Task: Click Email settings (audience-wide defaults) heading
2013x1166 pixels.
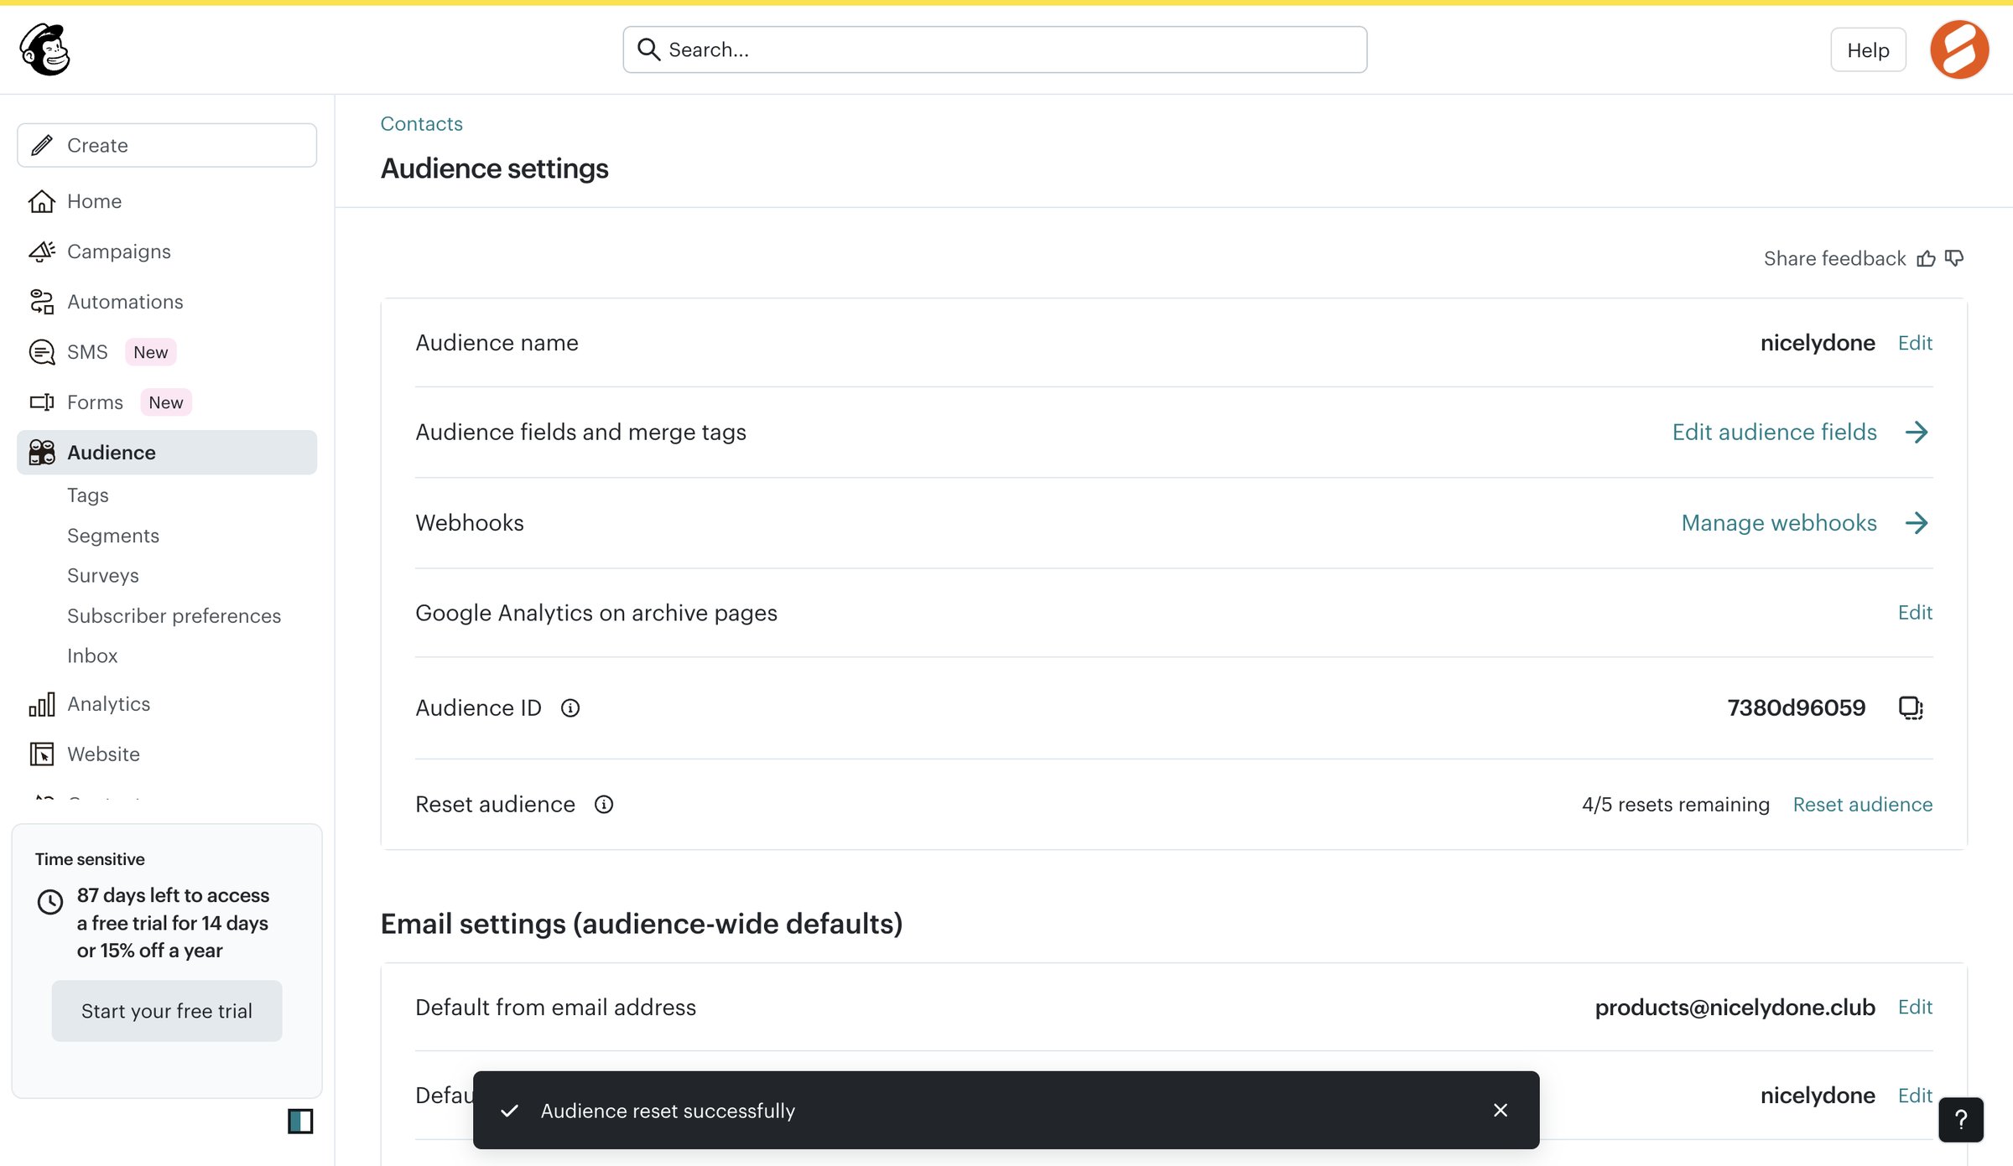Action: (642, 924)
